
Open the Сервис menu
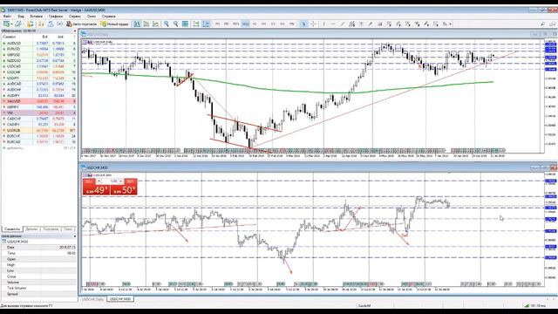[75, 16]
